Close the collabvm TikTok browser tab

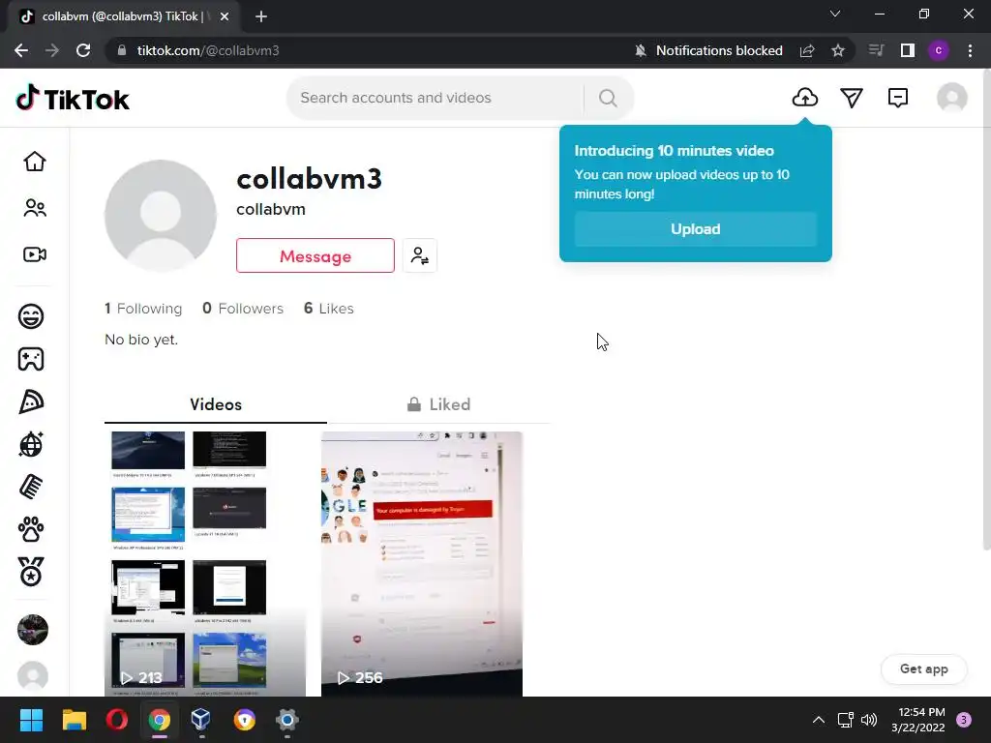pyautogui.click(x=225, y=16)
